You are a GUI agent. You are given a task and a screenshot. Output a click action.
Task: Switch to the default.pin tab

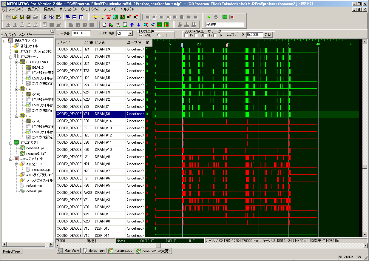tap(94, 251)
